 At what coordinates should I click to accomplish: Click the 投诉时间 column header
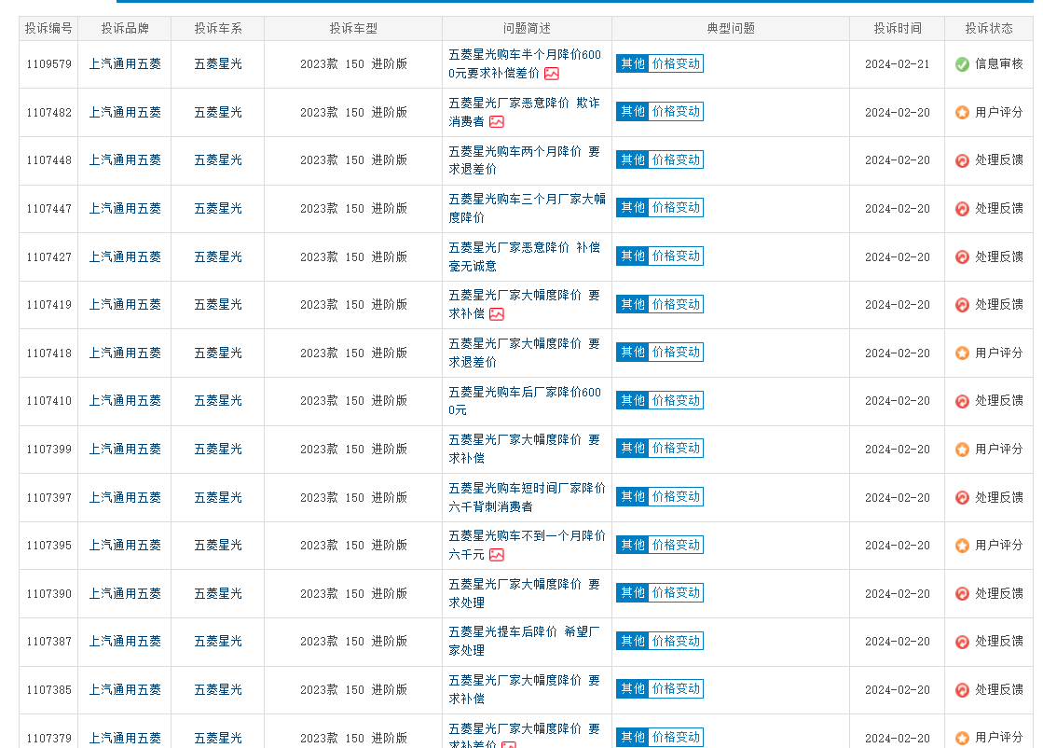pyautogui.click(x=898, y=29)
